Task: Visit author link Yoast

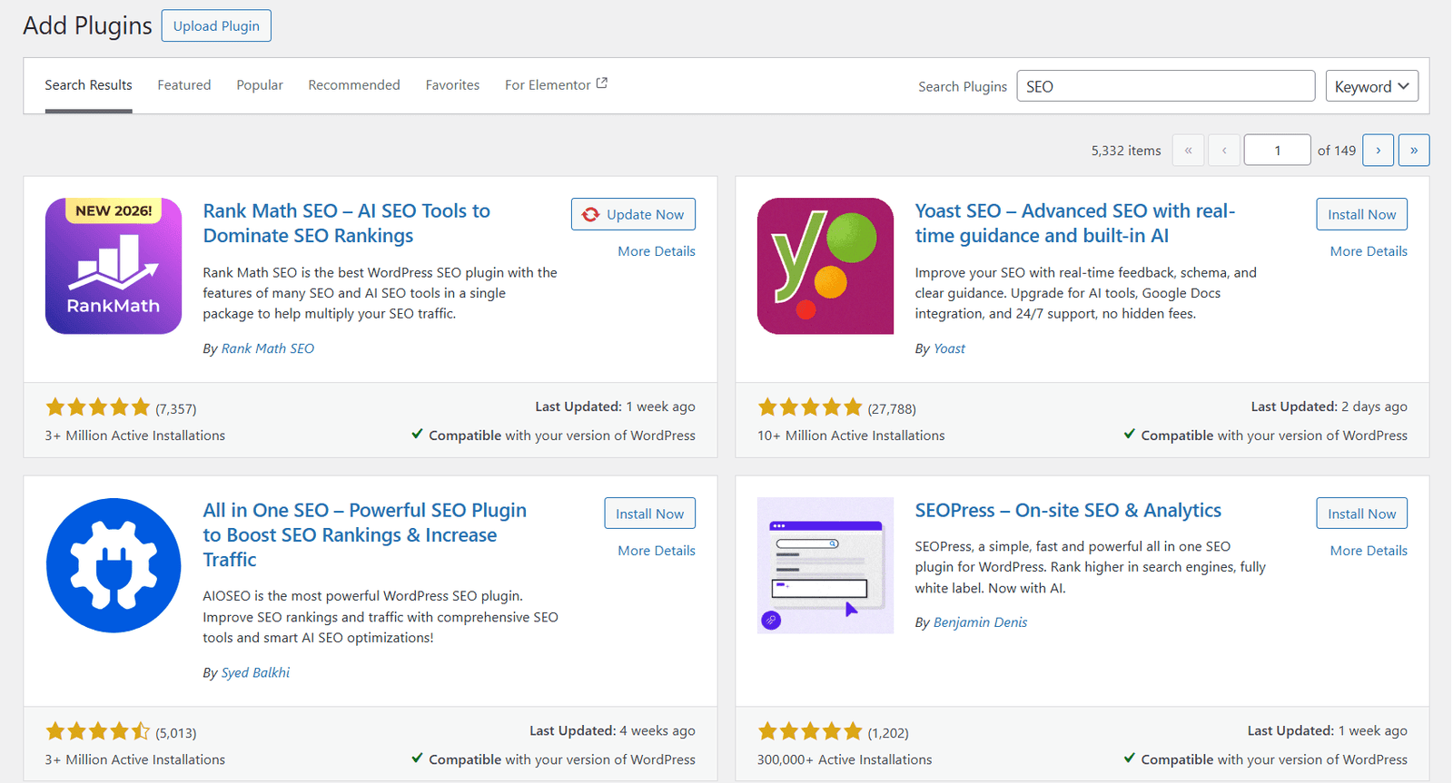Action: [949, 348]
